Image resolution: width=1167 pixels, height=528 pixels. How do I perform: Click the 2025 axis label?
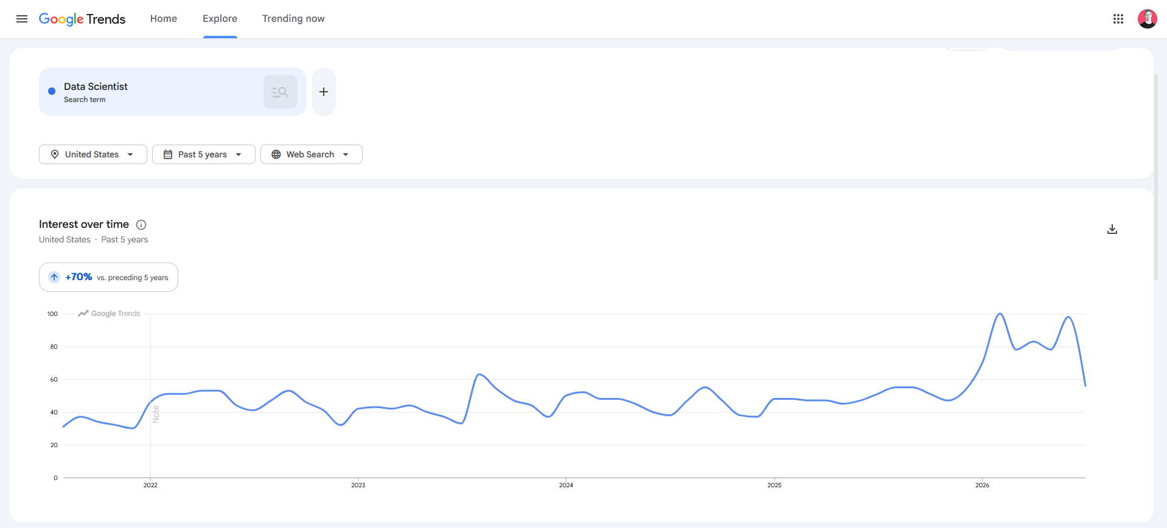(774, 485)
